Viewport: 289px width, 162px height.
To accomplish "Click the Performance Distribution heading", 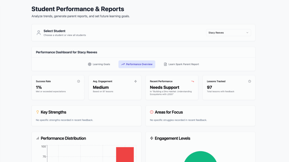I will tap(64, 138).
